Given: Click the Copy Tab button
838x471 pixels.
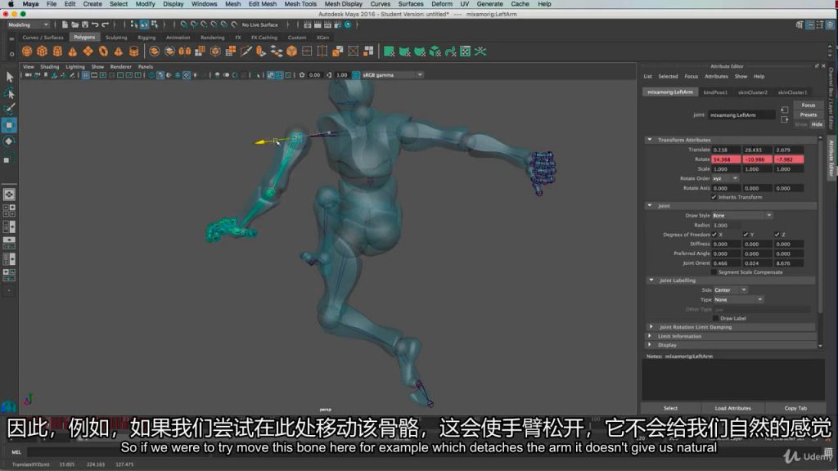Looking at the screenshot, I should (795, 408).
